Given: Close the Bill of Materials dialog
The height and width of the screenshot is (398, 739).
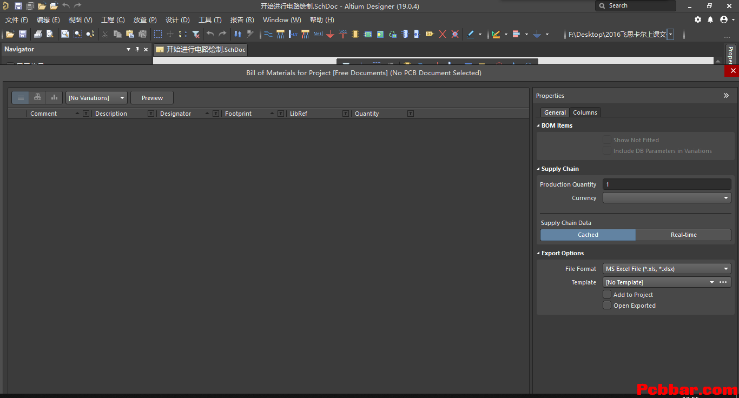Looking at the screenshot, I should click(x=733, y=71).
